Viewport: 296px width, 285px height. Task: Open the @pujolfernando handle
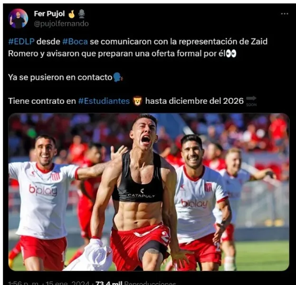(61, 24)
